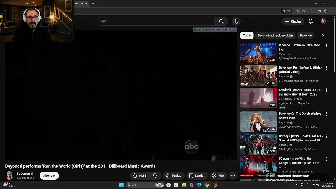Dislike the Beyoncé video
The height and width of the screenshot is (189, 336).
point(155,176)
